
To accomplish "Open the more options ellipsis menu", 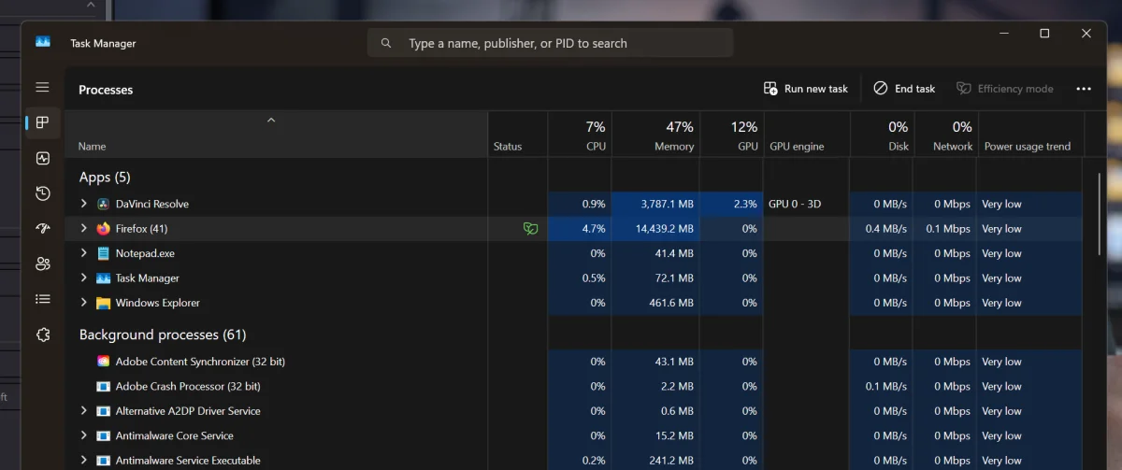I will point(1084,89).
